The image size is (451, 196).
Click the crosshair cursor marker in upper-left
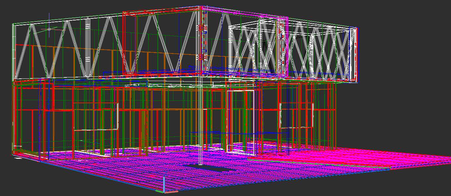49,29
